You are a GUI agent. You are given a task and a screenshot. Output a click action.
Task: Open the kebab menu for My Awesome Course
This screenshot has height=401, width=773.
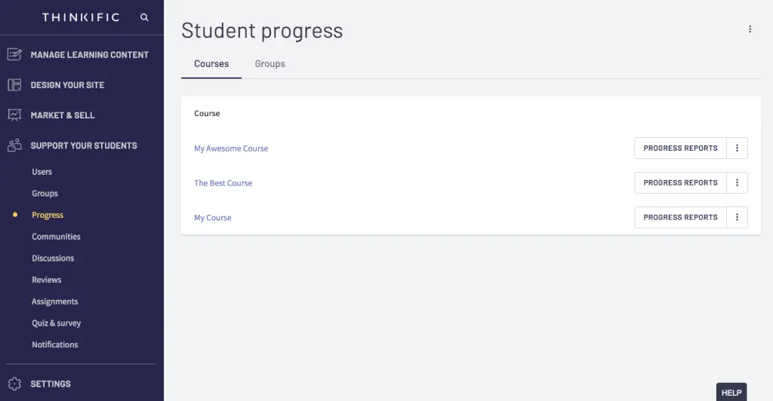(x=737, y=148)
